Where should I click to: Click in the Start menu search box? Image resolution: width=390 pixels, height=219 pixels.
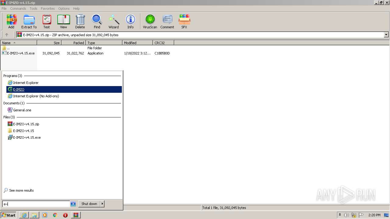(x=36, y=204)
